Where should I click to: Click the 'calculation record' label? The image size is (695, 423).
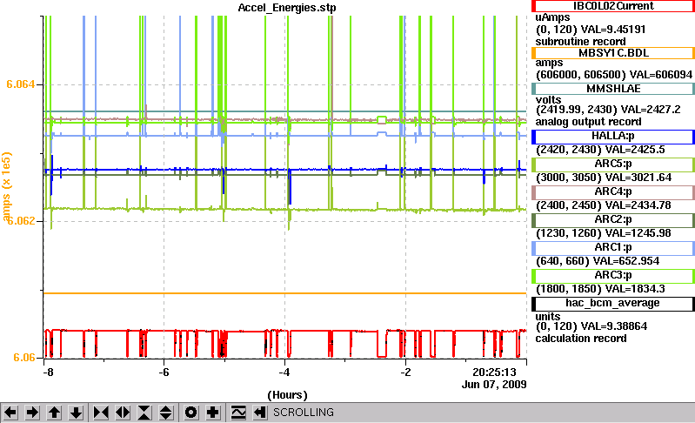pyautogui.click(x=581, y=339)
